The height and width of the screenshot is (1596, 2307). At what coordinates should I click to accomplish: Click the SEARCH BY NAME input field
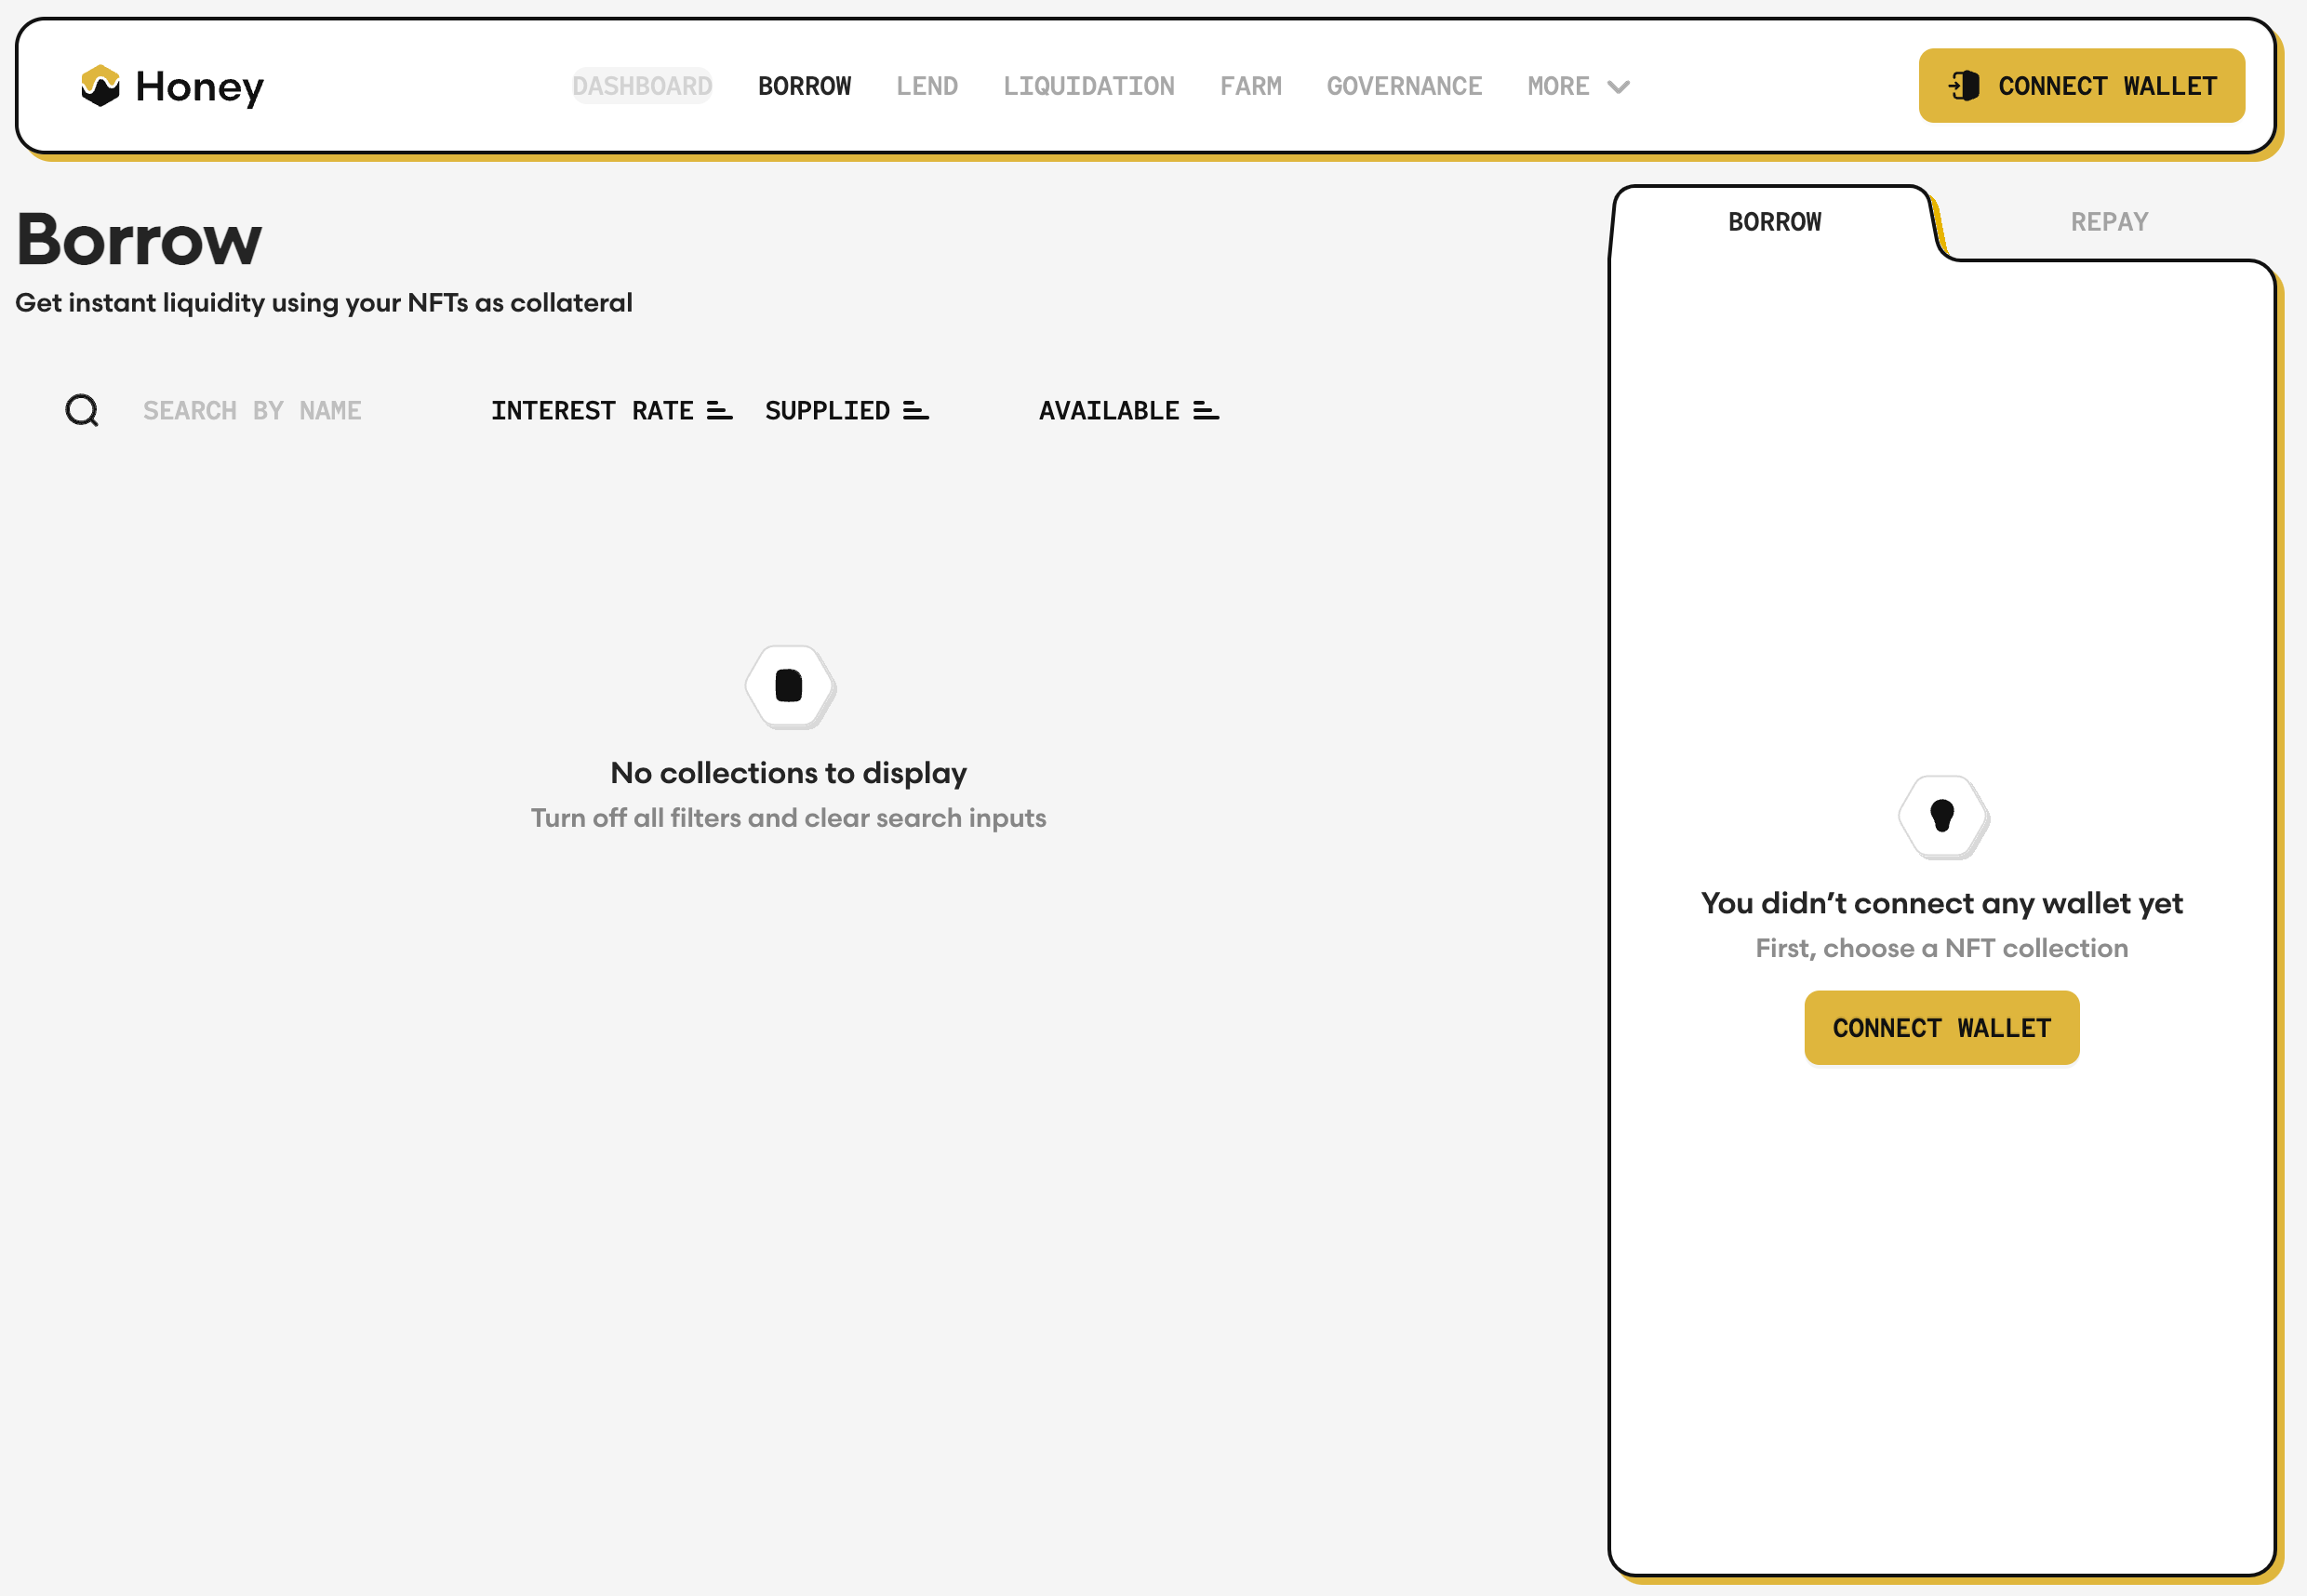point(252,410)
